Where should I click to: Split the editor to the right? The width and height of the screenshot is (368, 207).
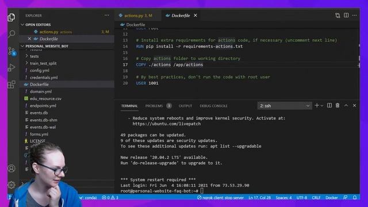(x=346, y=16)
